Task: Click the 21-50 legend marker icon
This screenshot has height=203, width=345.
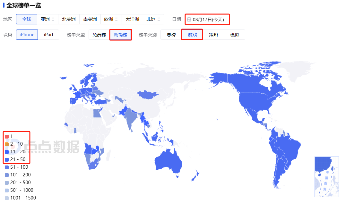Action: (7, 159)
